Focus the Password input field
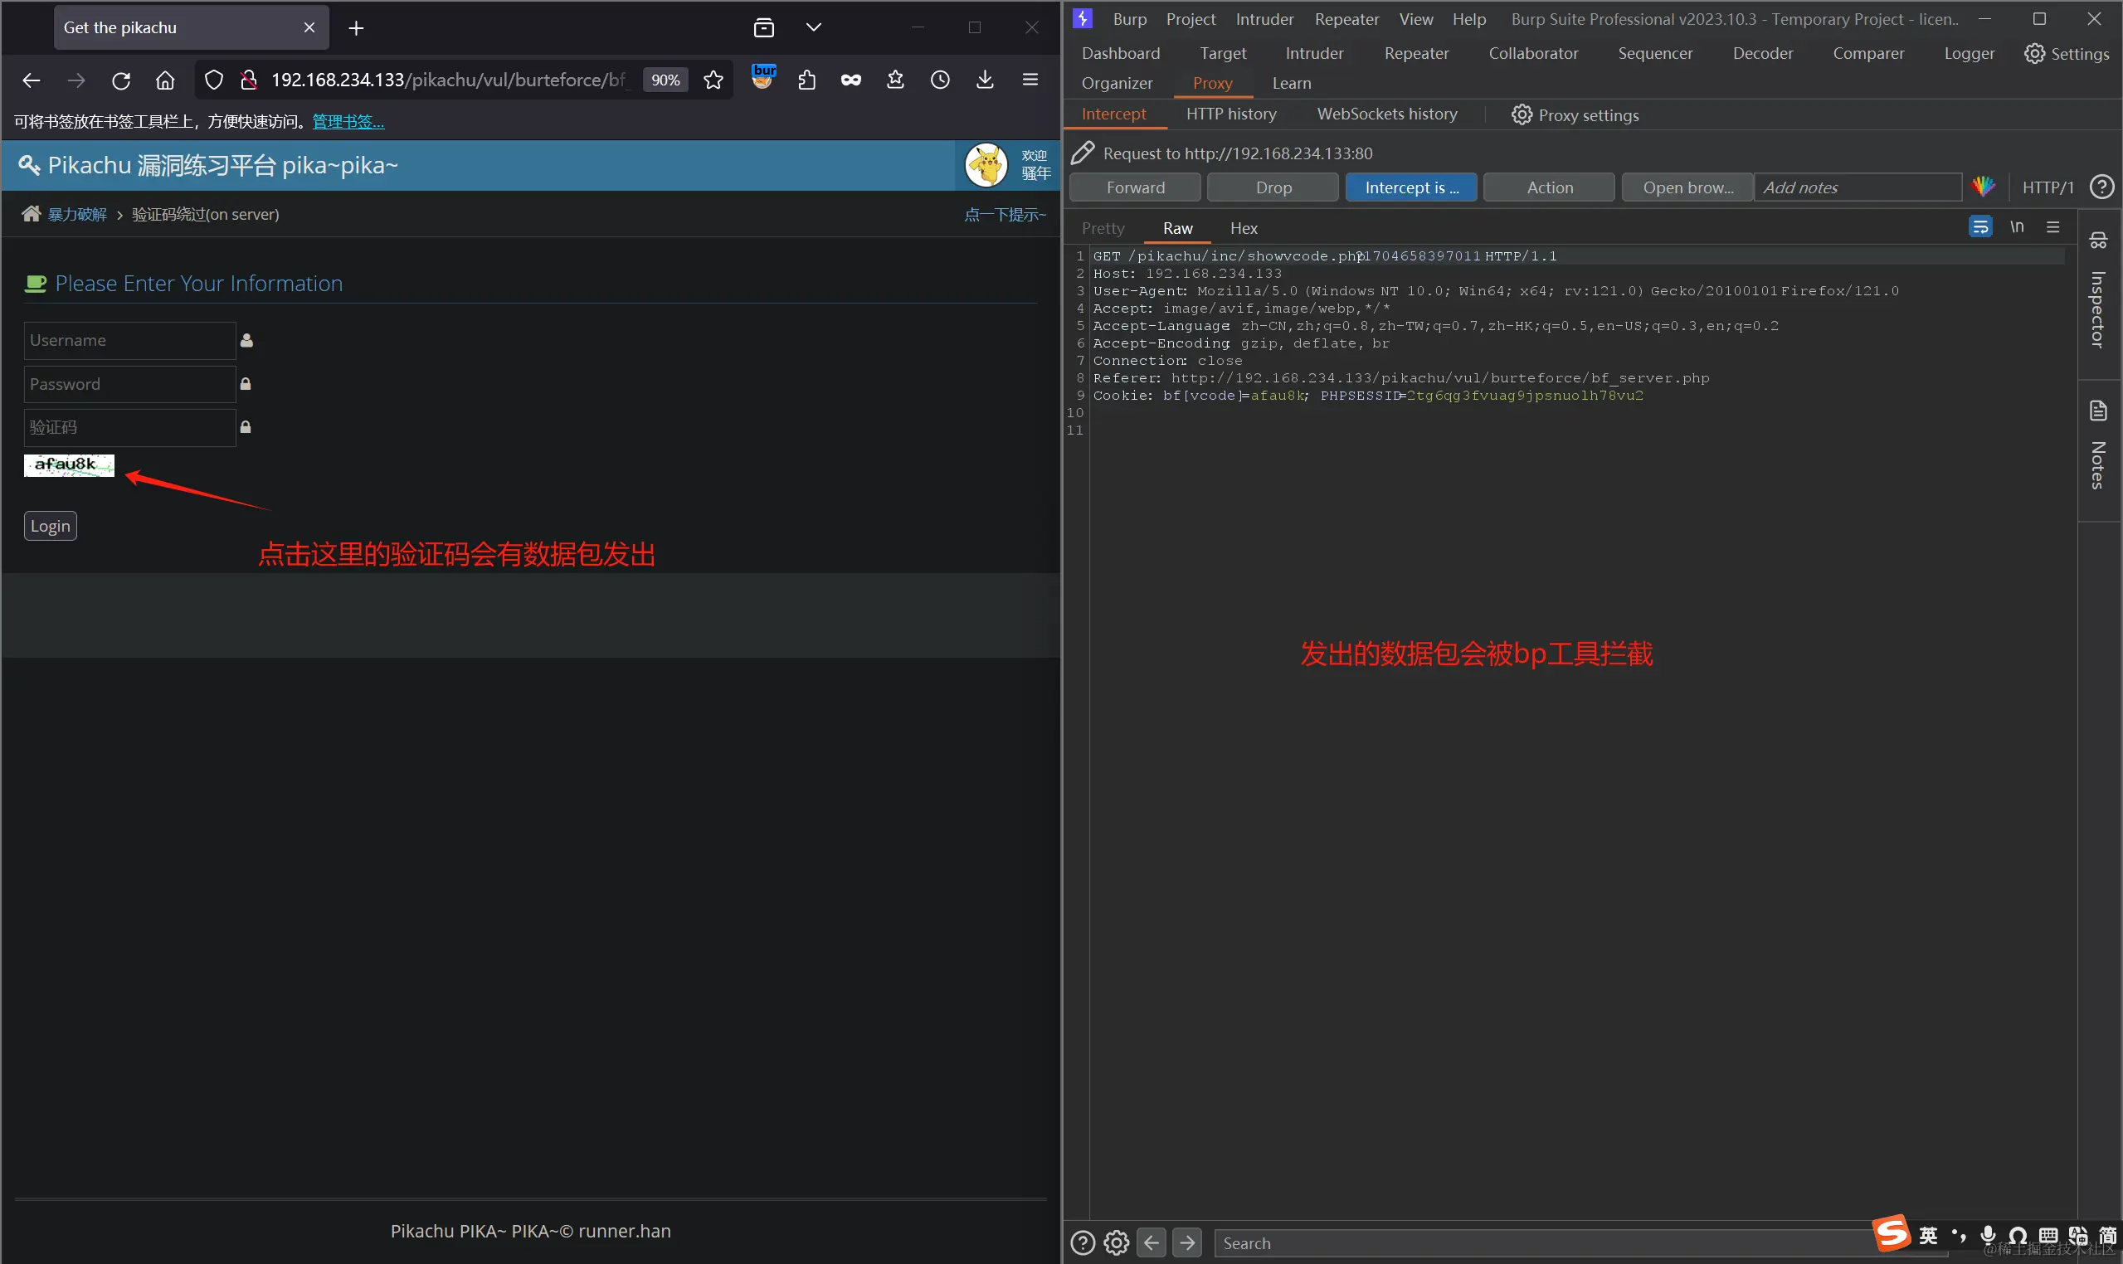Image resolution: width=2123 pixels, height=1264 pixels. click(x=129, y=384)
